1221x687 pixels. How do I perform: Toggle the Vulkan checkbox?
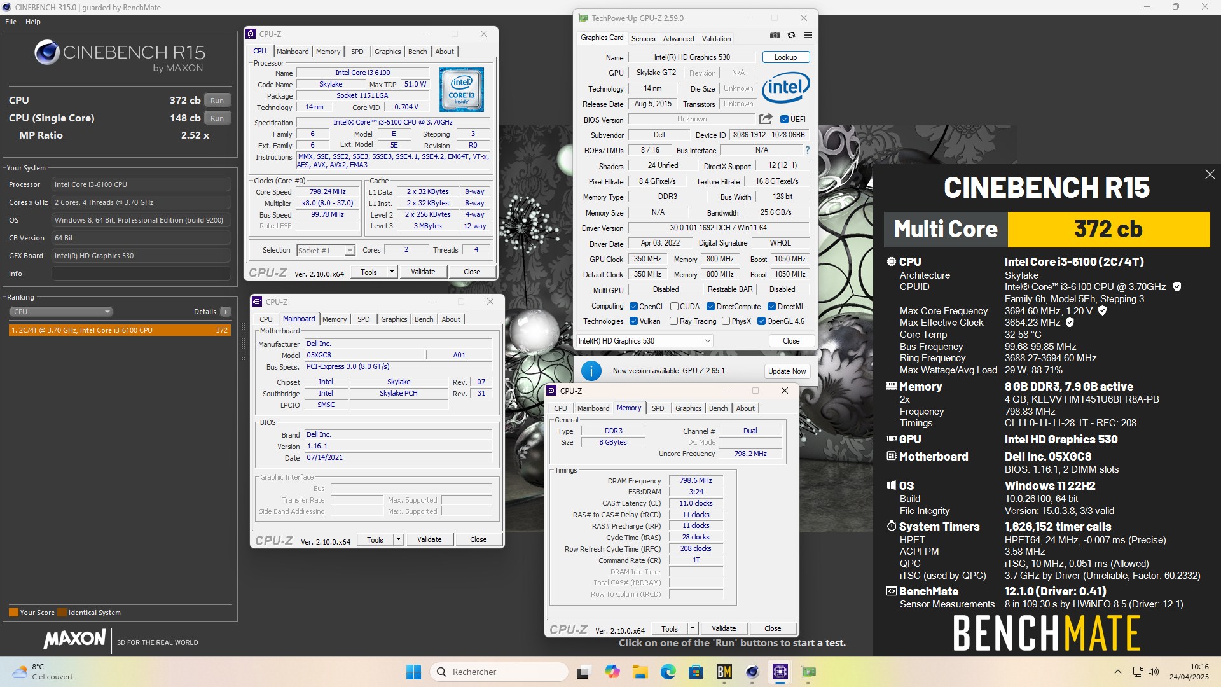(x=633, y=321)
